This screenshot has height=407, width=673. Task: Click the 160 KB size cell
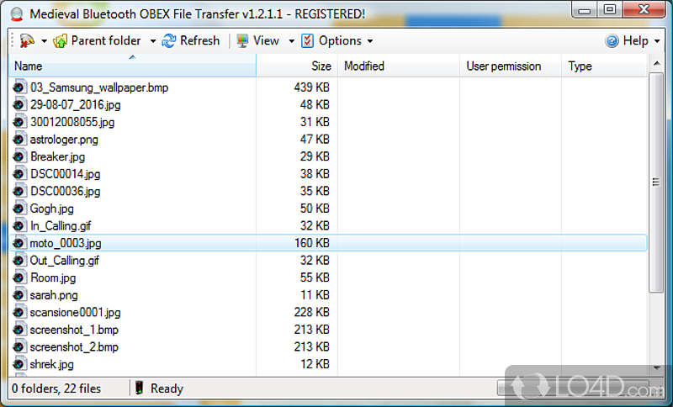[x=311, y=243]
